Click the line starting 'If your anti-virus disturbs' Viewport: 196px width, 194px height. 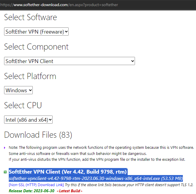(96, 159)
